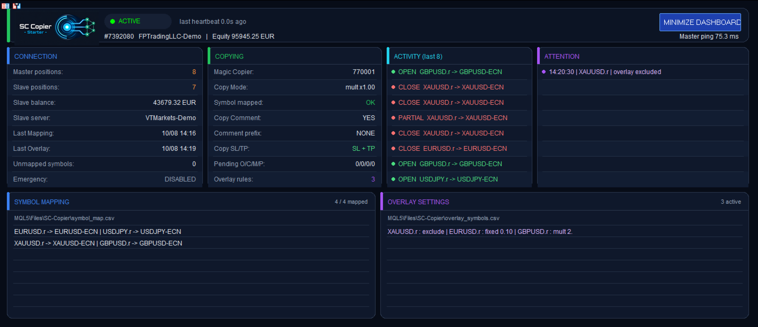Click the Copy SL/TP value SL + TP
This screenshot has width=758, height=327.
coord(363,149)
